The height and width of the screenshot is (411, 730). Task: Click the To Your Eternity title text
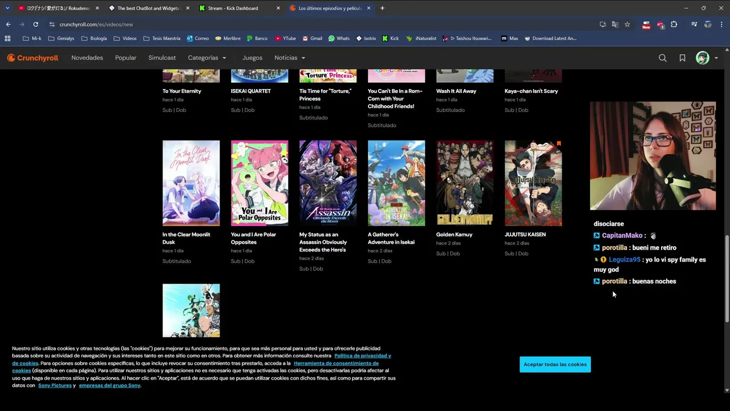[x=182, y=91]
